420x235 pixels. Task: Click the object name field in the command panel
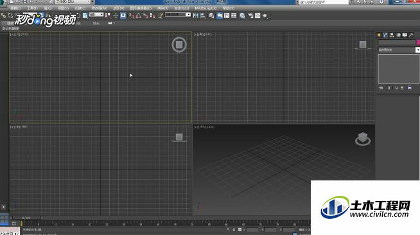397,42
